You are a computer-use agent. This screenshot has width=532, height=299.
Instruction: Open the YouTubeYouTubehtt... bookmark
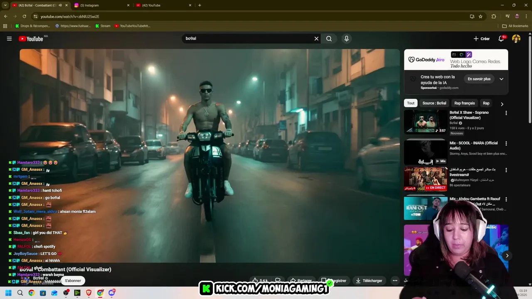pos(132,26)
